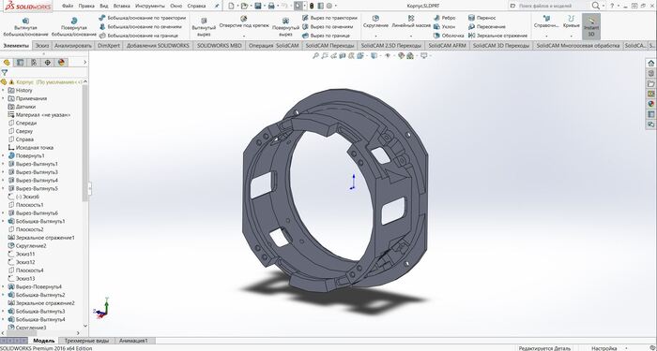Open the DimXpertManager crosshair tab
This screenshot has width=657, height=351.
(x=47, y=63)
